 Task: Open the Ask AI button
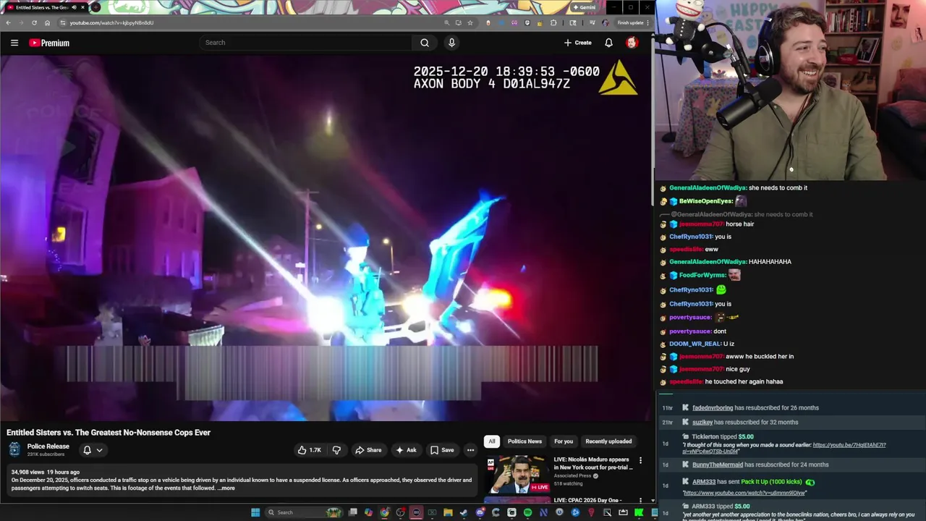(406, 450)
